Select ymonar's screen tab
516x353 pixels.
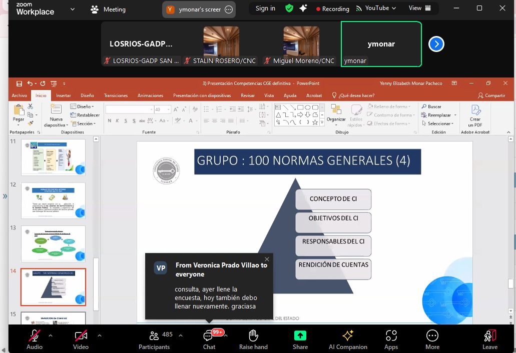coord(199,9)
